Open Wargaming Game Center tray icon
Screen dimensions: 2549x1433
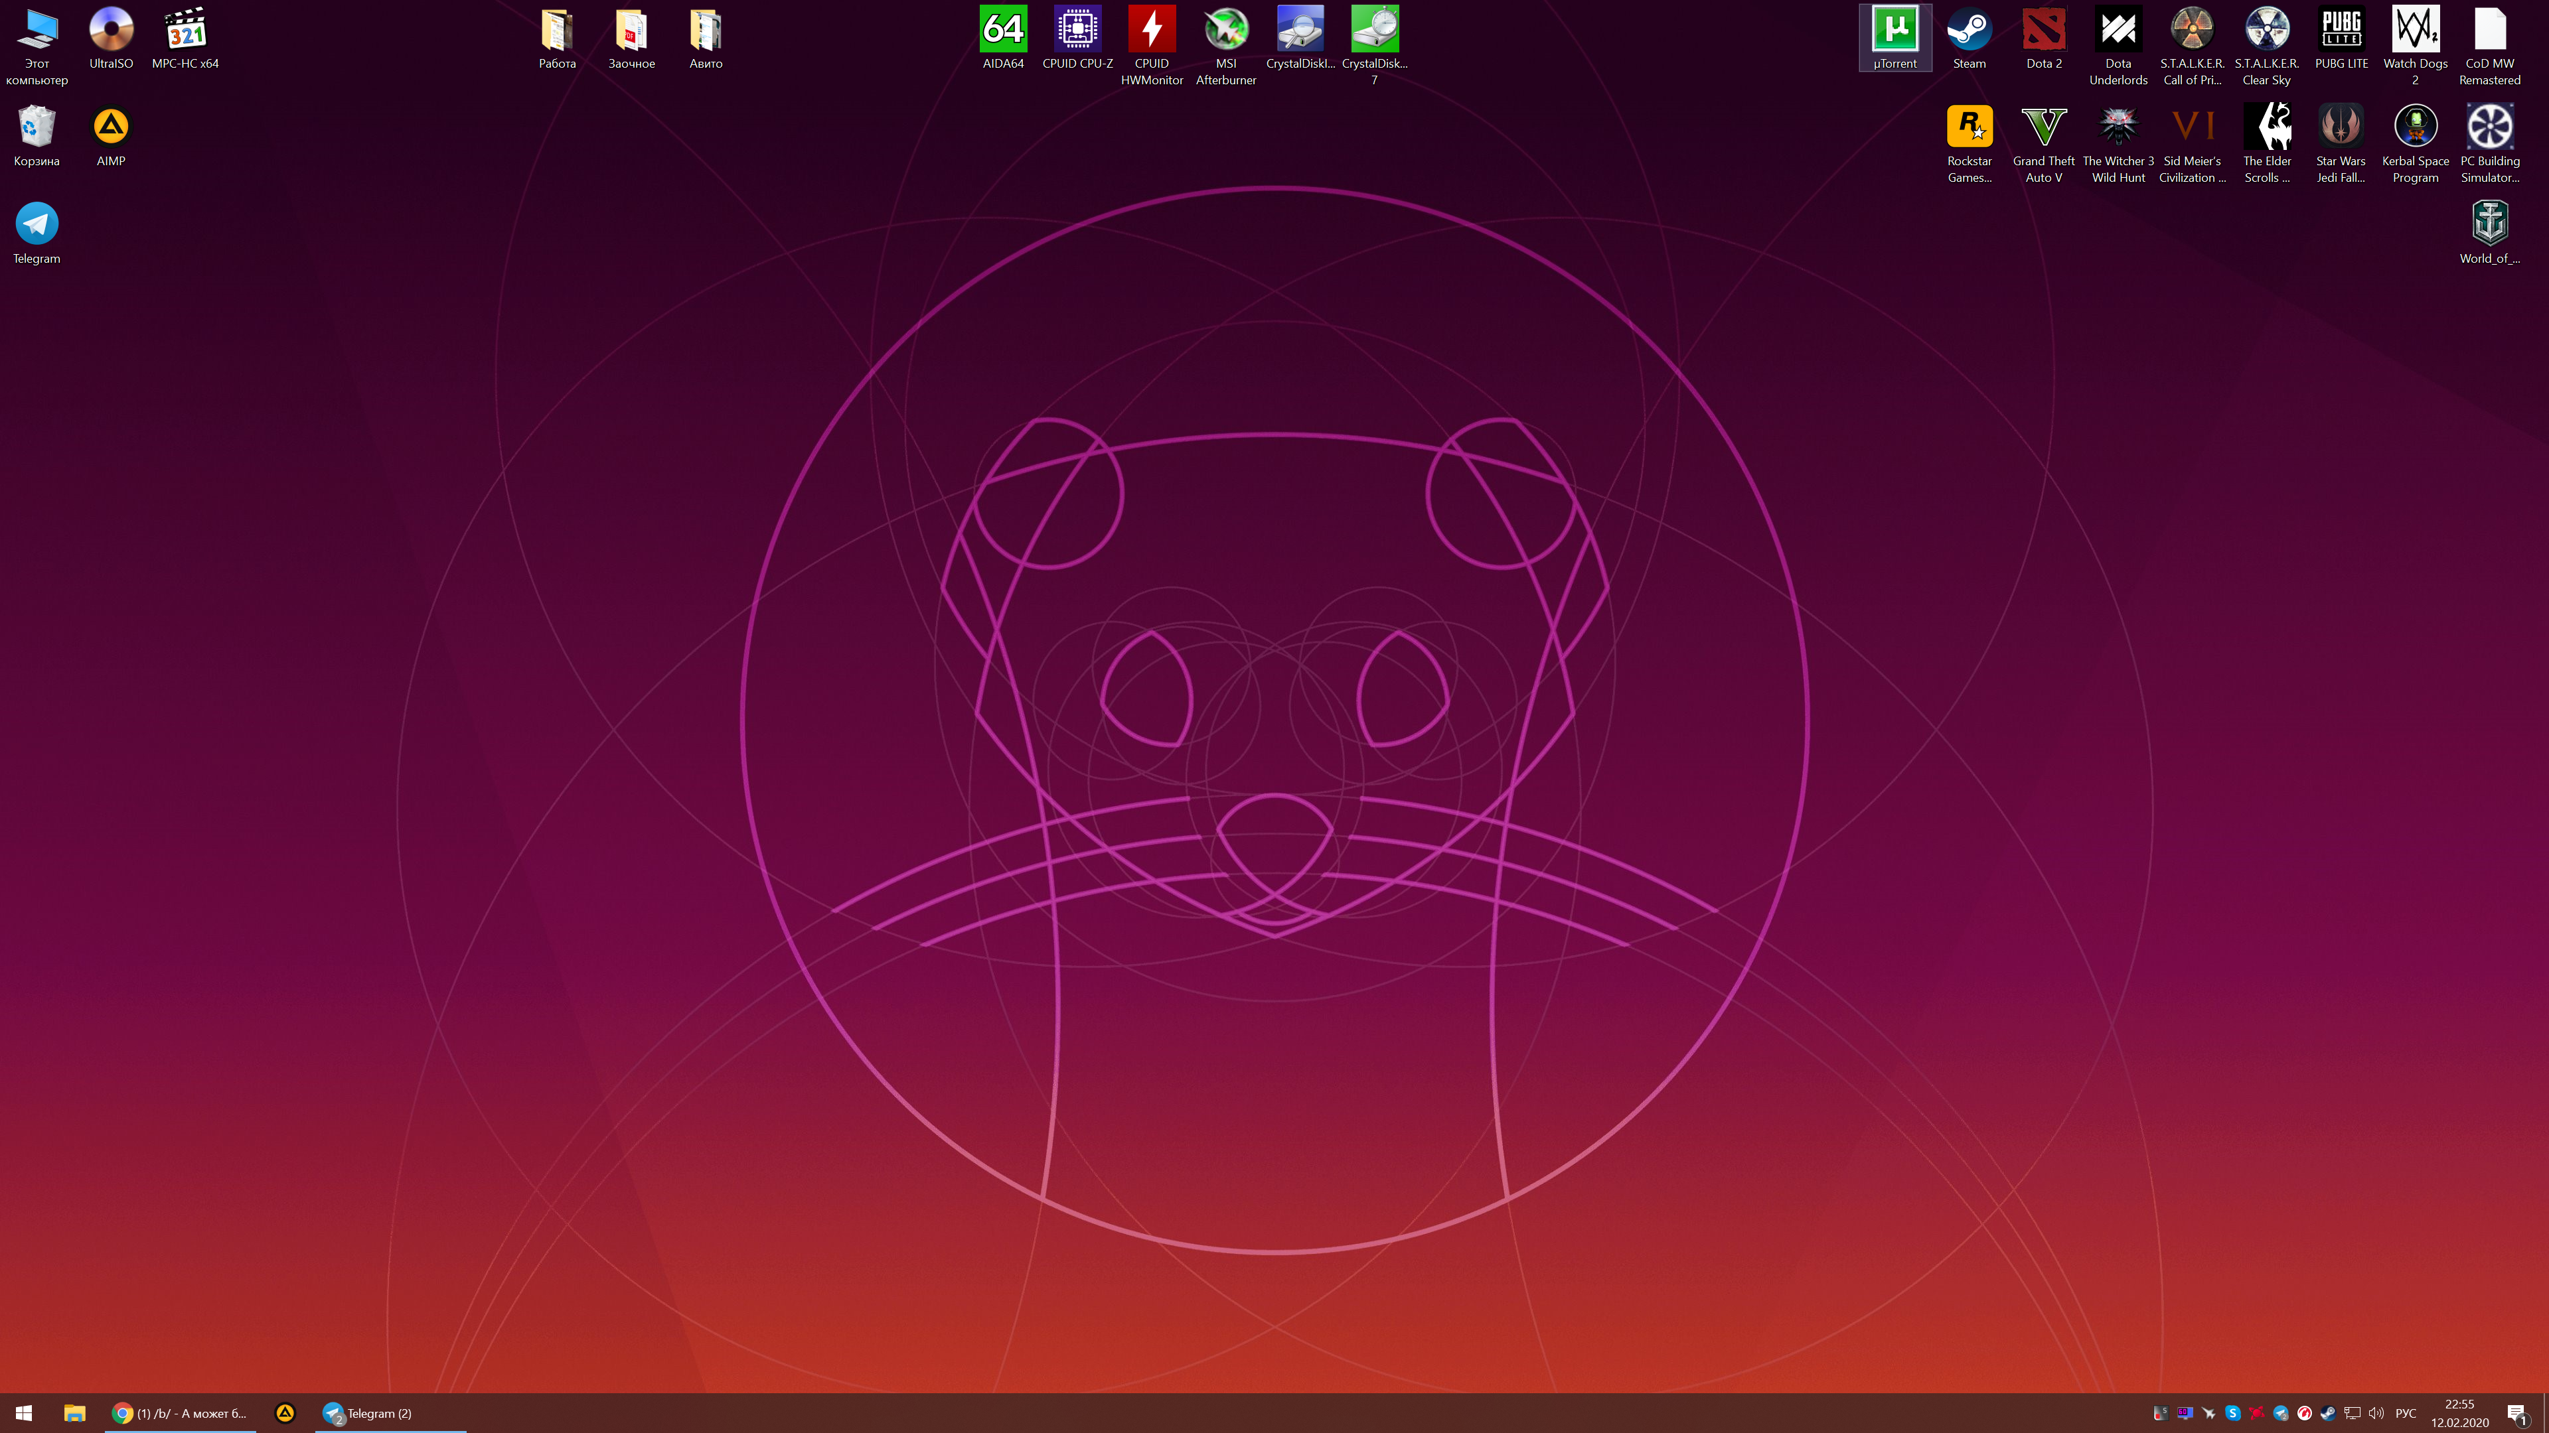[2305, 1413]
